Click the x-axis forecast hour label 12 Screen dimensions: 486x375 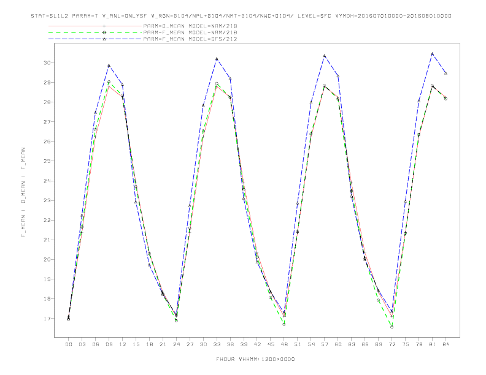pos(123,344)
